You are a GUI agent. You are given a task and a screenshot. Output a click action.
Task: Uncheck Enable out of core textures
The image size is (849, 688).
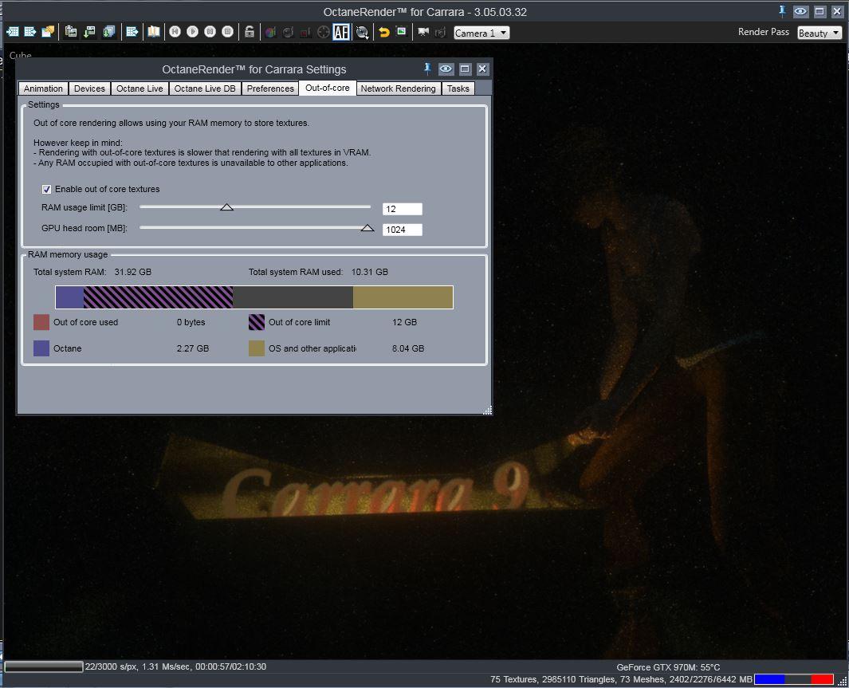[46, 189]
